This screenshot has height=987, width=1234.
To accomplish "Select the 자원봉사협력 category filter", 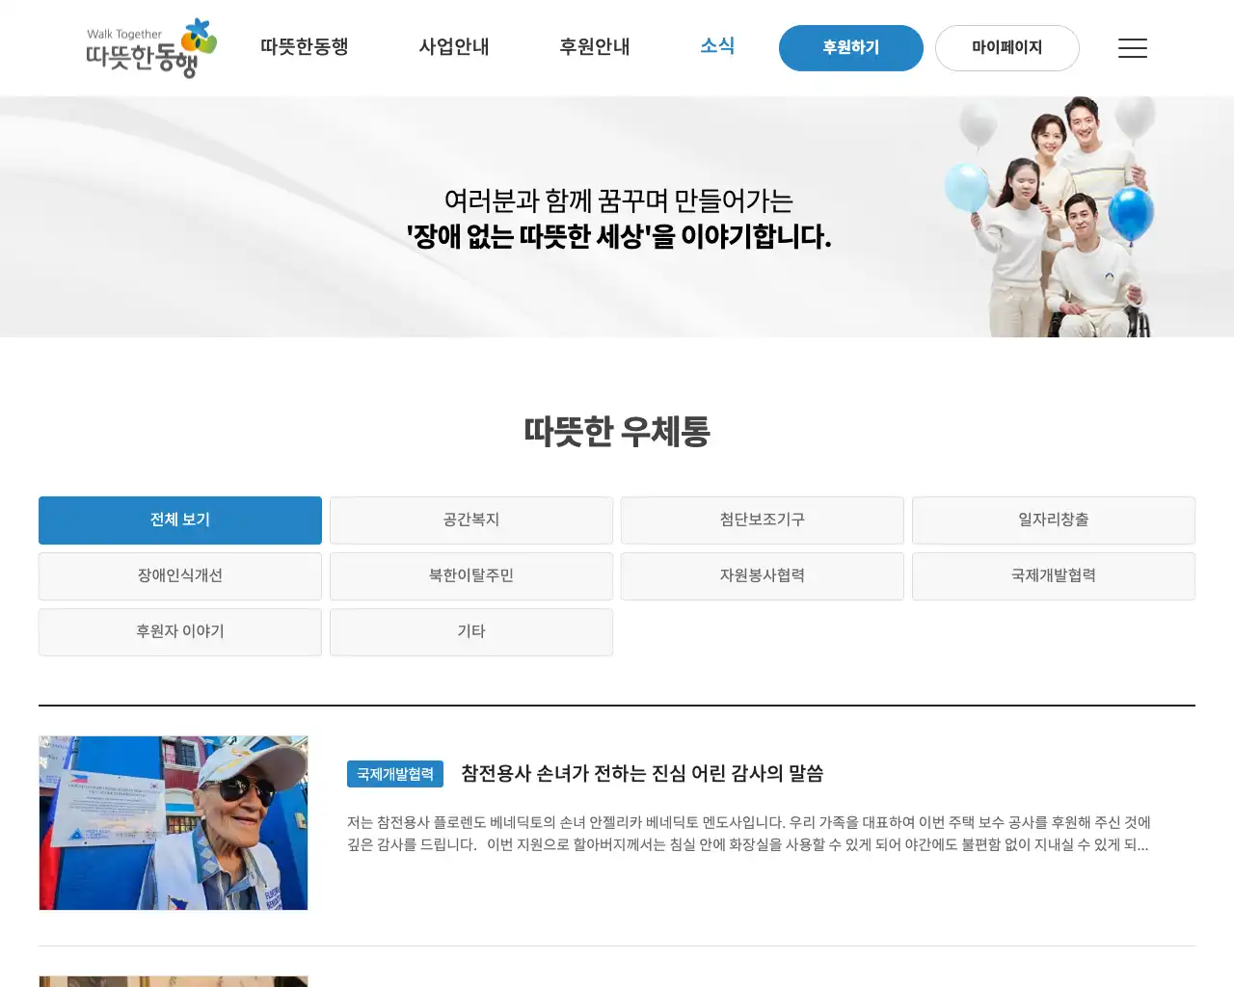I will pyautogui.click(x=762, y=576).
